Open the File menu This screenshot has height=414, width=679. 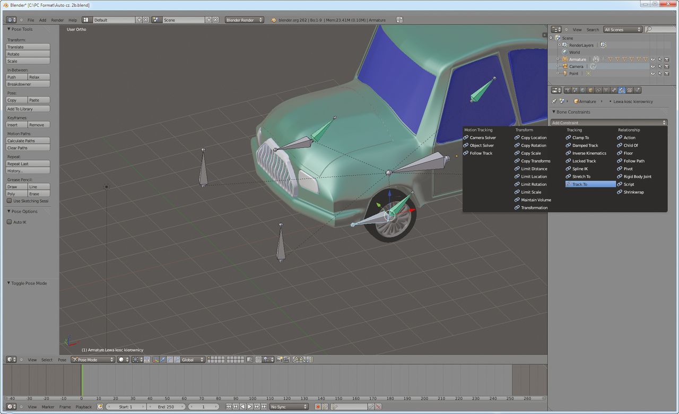[x=31, y=20]
